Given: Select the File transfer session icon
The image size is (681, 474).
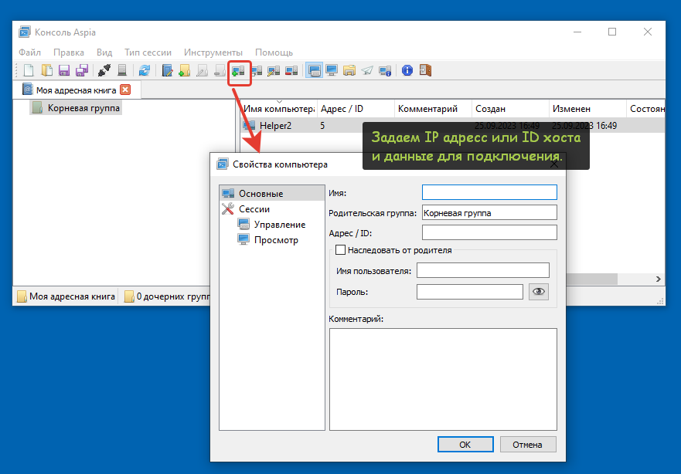Looking at the screenshot, I should point(349,71).
